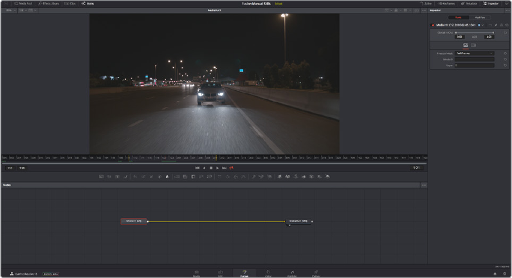This screenshot has height=278, width=512.
Task: Open project settings gear icon
Action: 504,273
